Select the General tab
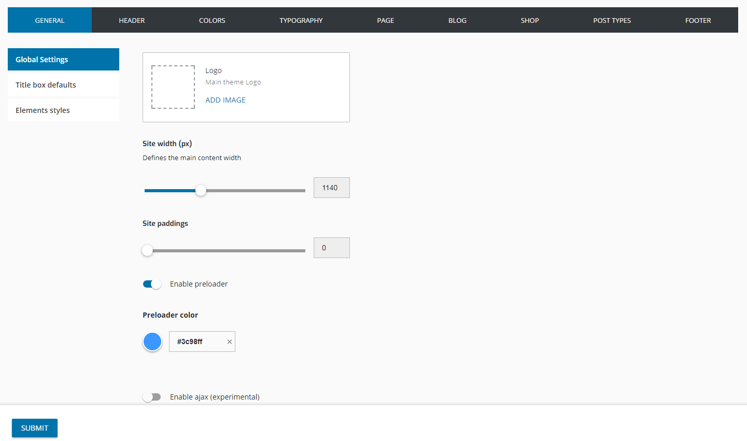 (x=50, y=20)
